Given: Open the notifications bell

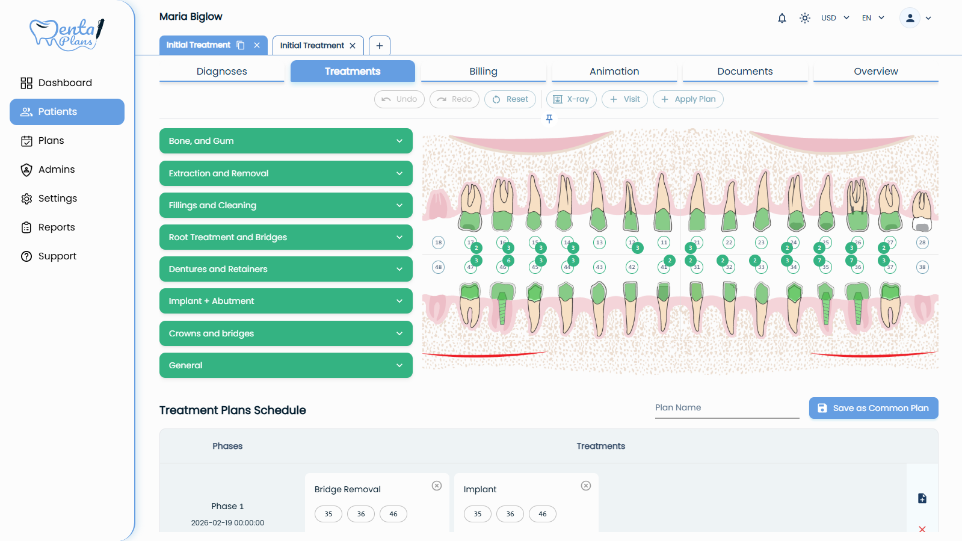Looking at the screenshot, I should [782, 18].
